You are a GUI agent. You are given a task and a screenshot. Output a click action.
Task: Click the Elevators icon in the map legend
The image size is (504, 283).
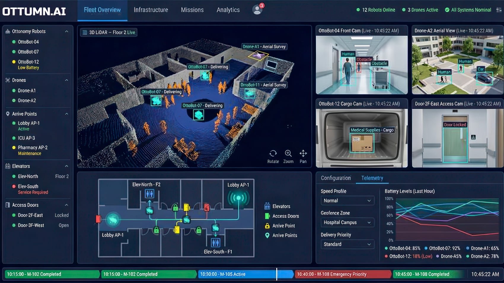(267, 206)
